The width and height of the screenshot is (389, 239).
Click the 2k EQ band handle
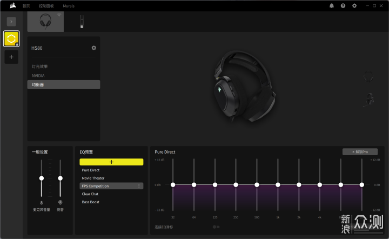[299, 185]
